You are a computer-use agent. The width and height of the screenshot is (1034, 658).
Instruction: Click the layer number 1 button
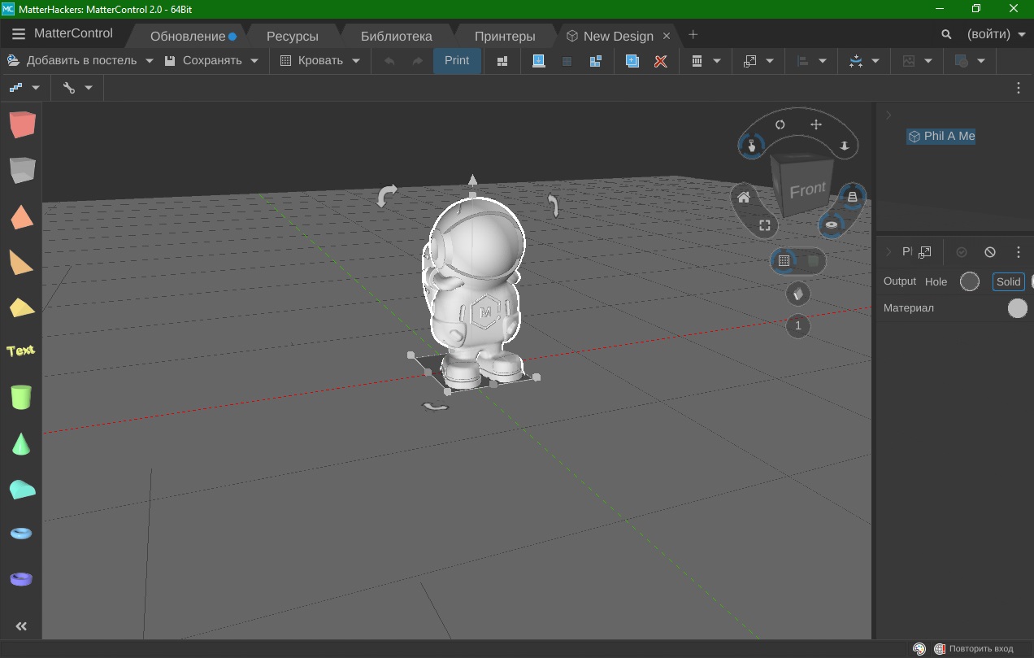click(x=798, y=325)
